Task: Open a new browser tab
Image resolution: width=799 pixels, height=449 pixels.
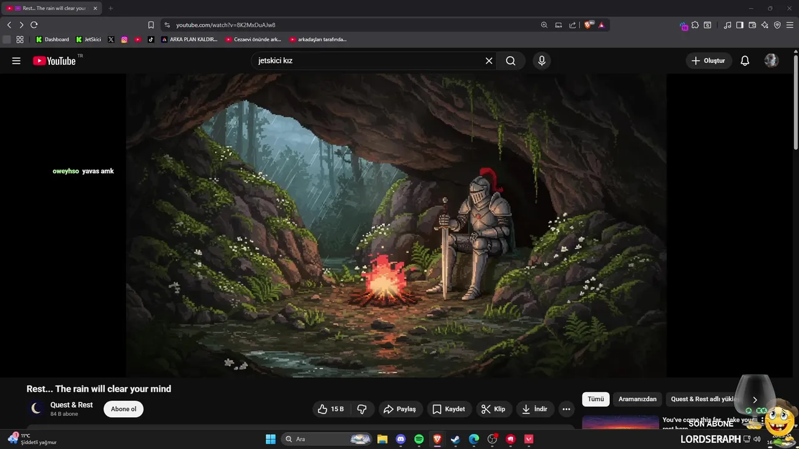Action: coord(110,8)
